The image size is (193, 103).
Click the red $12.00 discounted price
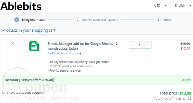pos(185,48)
